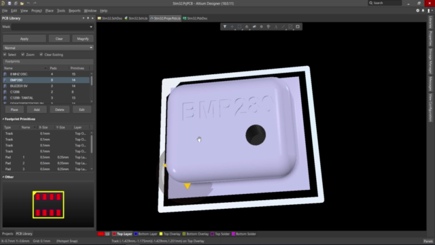This screenshot has width=435, height=245.
Task: Select the BUZZER 5V footprint row
Action: click(x=46, y=86)
